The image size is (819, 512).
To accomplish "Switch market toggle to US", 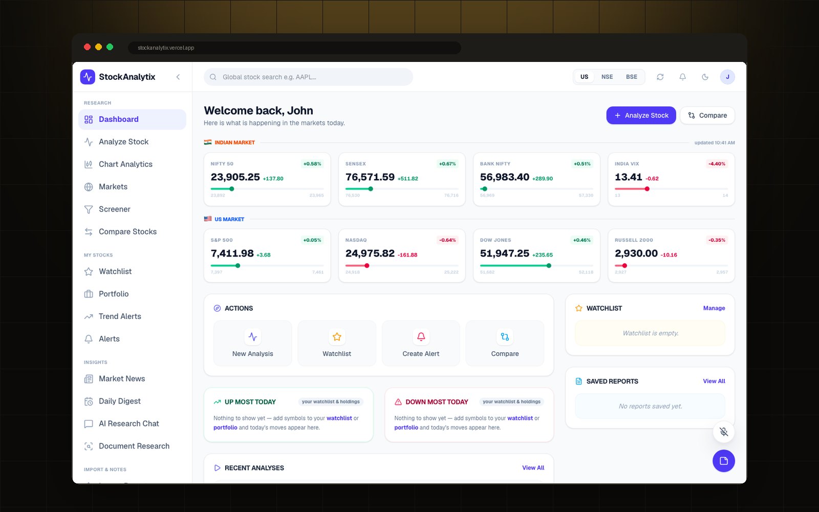I will coord(584,77).
